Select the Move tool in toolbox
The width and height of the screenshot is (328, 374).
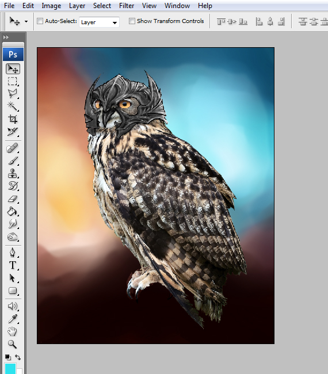tap(13, 68)
